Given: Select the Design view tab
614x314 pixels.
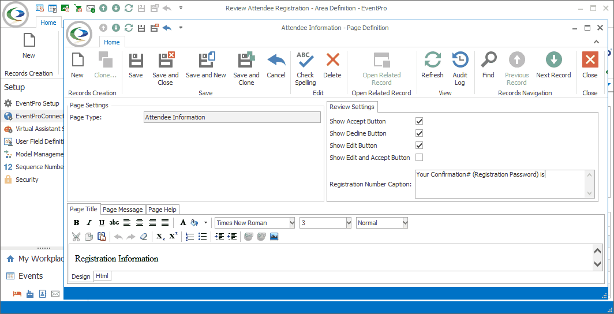Looking at the screenshot, I should (x=81, y=276).
